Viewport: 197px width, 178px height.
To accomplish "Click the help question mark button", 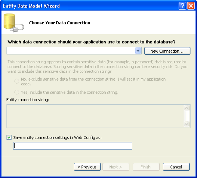I will [183, 6].
